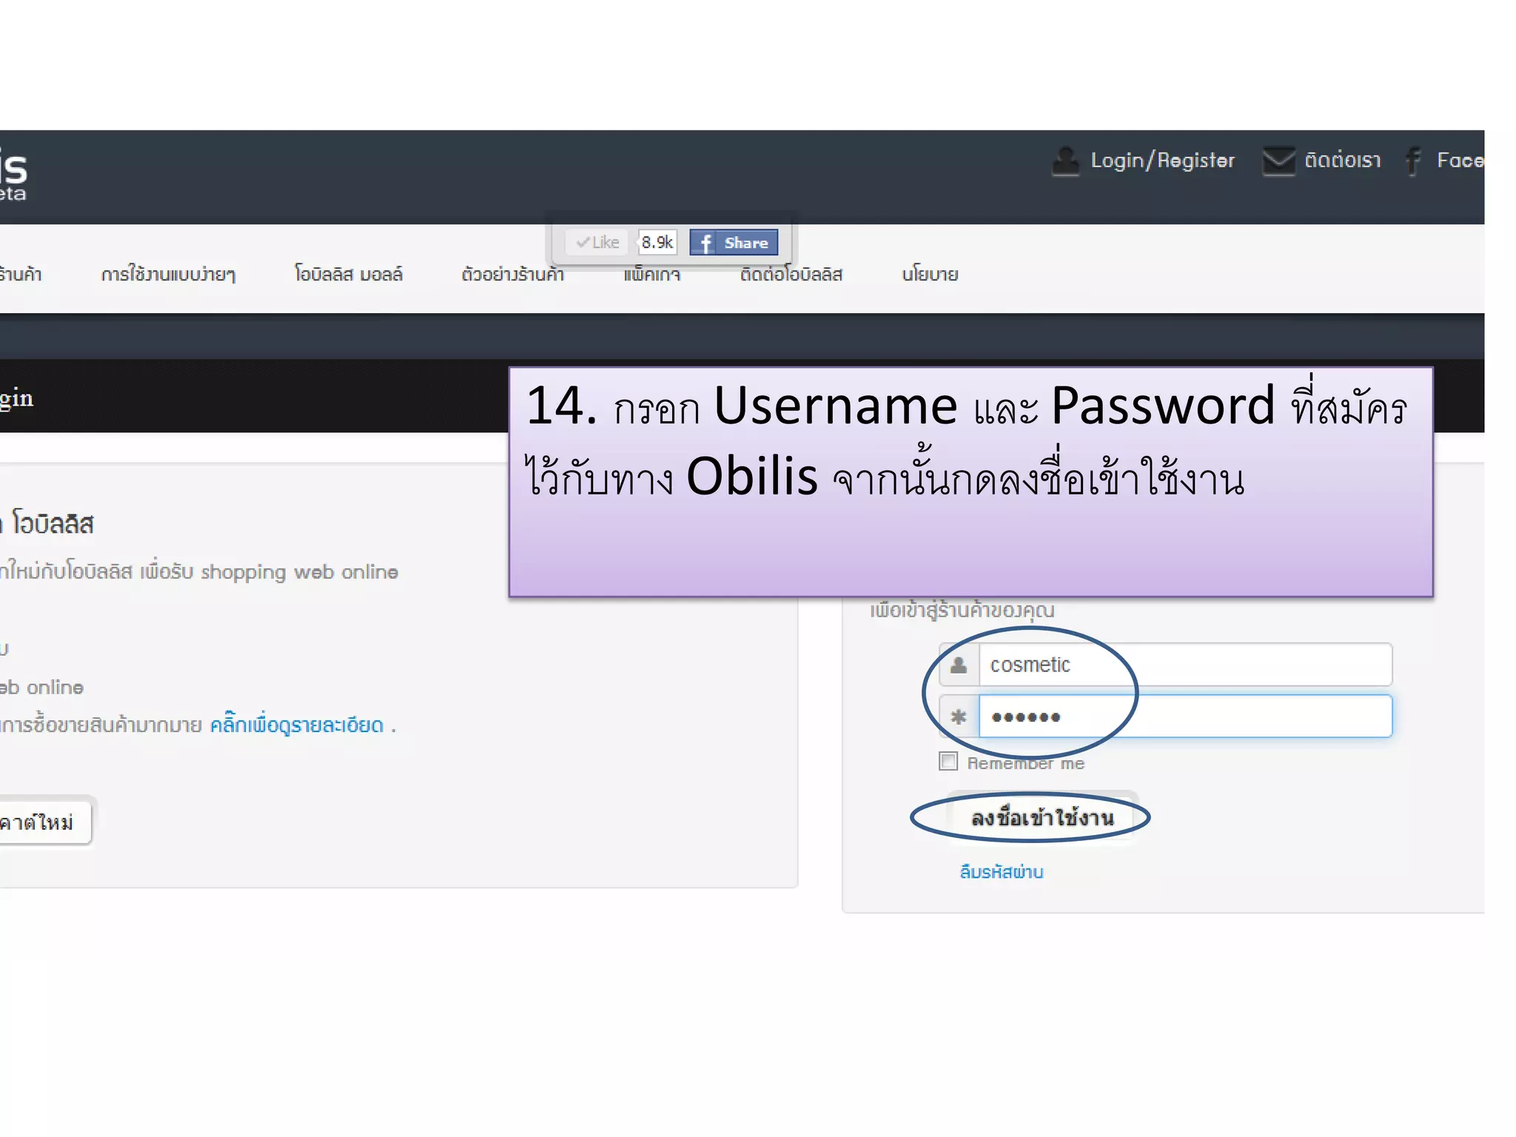The width and height of the screenshot is (1516, 1137).
Task: Click the Facebook f icon in header
Action: 1413,161
